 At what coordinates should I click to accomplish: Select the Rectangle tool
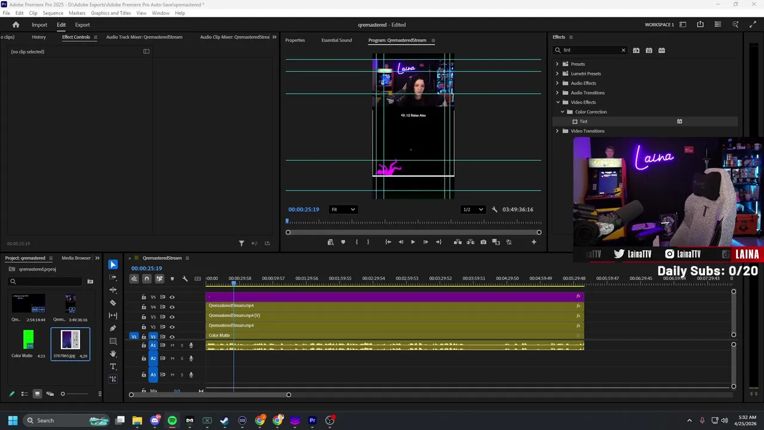113,341
